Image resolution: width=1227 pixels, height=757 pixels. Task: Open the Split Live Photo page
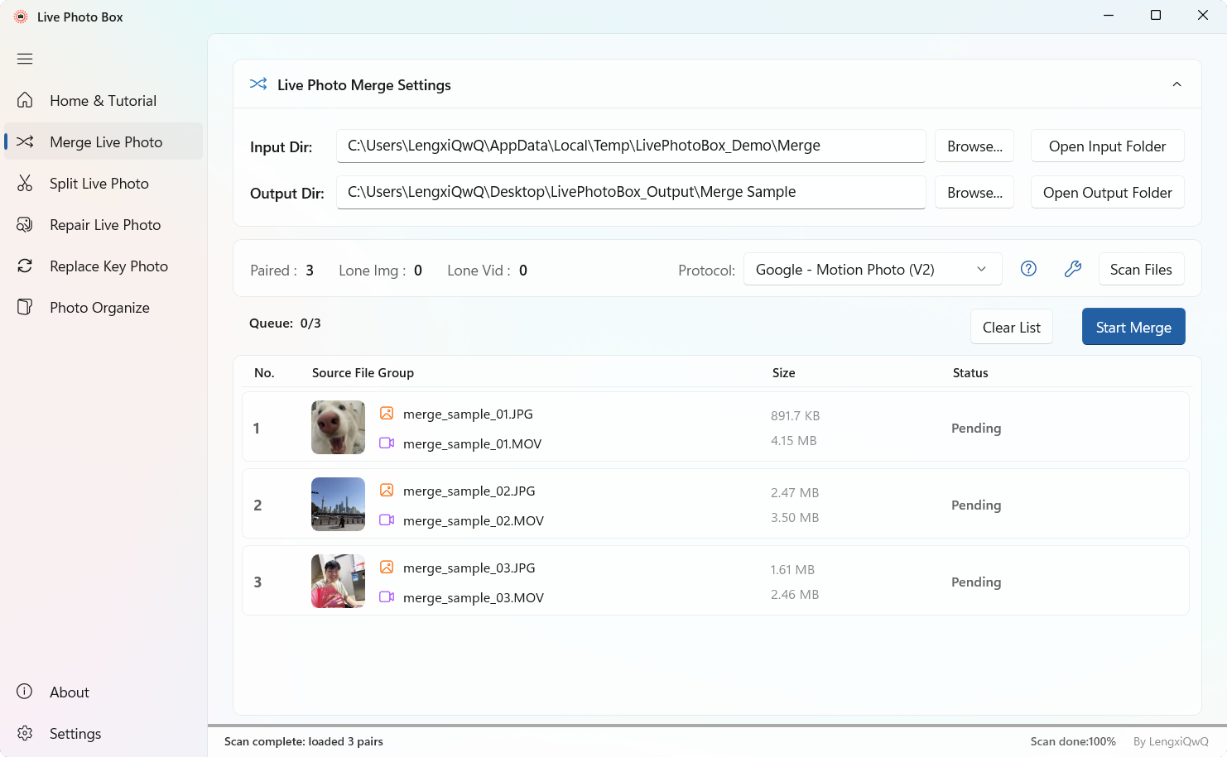[x=103, y=183]
